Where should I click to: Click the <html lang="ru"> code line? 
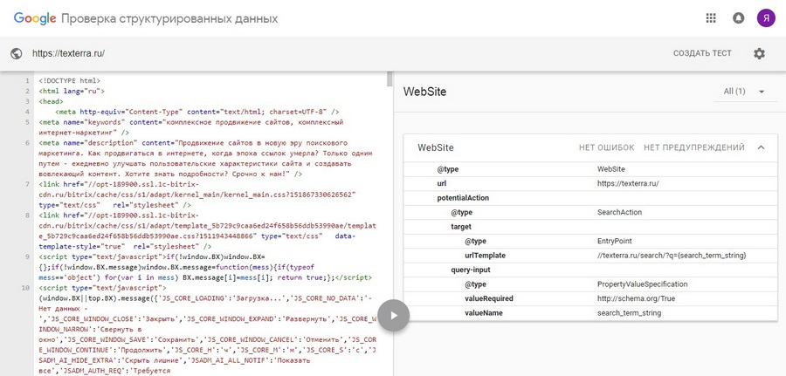pos(72,91)
